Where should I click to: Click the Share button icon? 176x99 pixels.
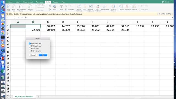tap(166, 2)
